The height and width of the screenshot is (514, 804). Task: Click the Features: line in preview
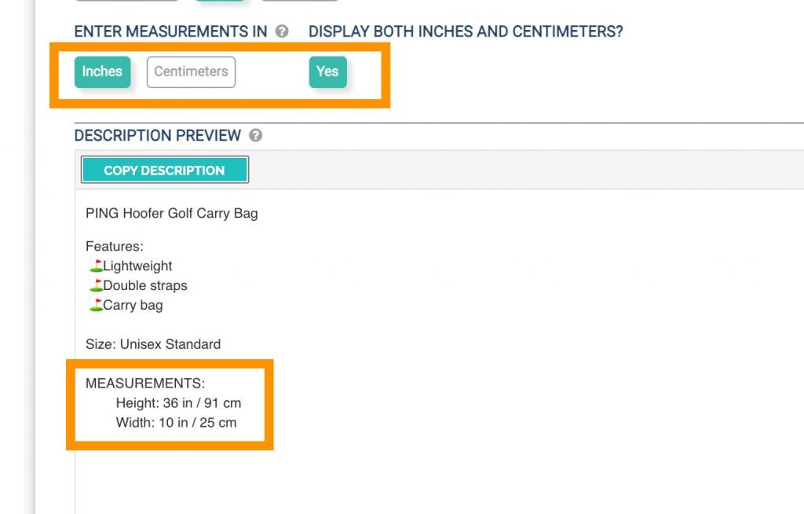pyautogui.click(x=115, y=246)
